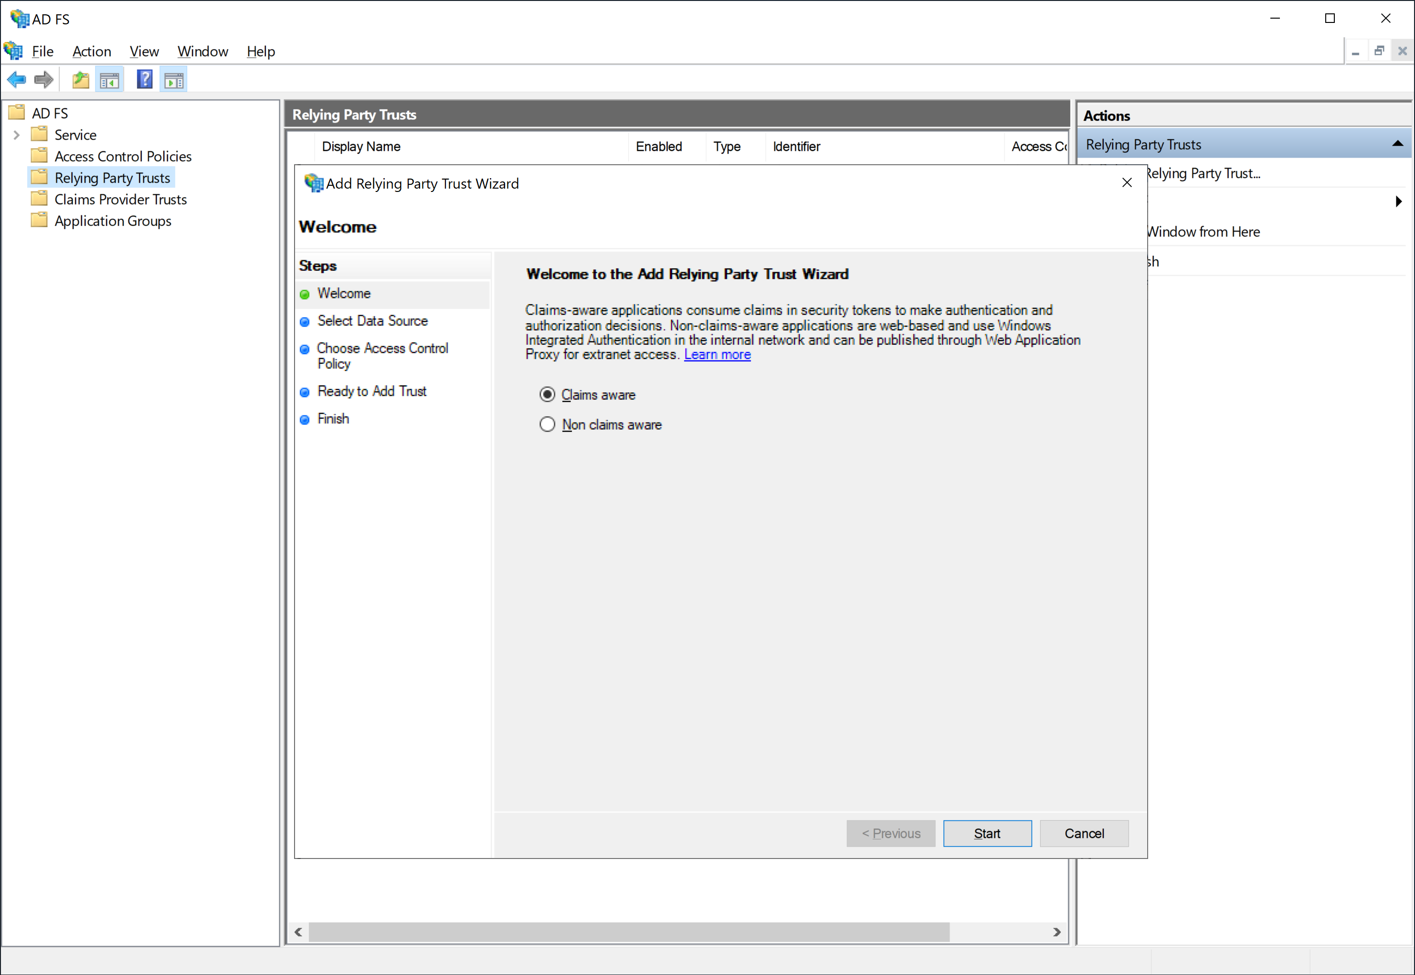1415x975 pixels.
Task: Toggle the Show/Hide Console Tree icon
Action: tap(110, 79)
